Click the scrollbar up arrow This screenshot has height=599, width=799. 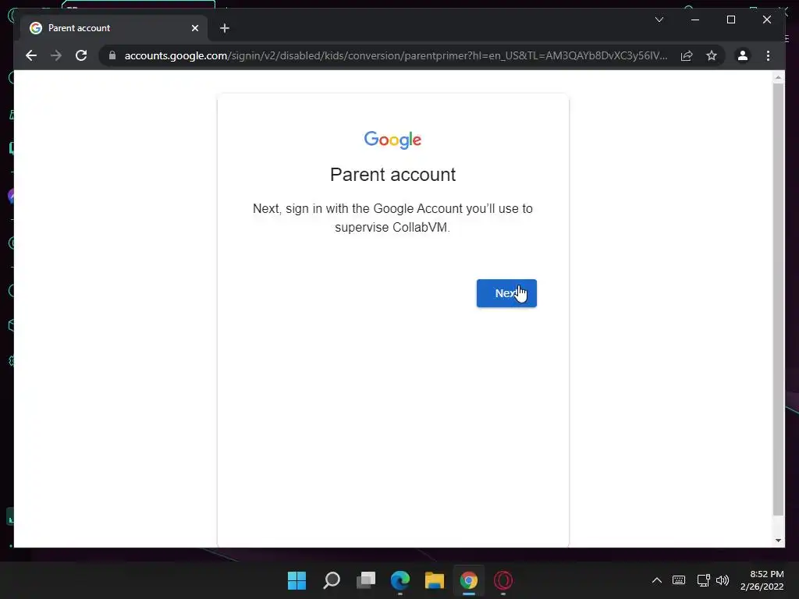(x=778, y=78)
